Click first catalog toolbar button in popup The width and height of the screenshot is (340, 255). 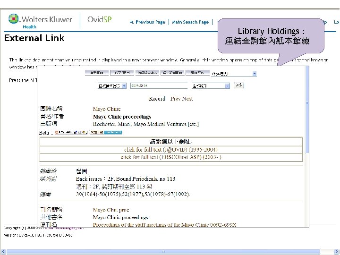point(97,73)
